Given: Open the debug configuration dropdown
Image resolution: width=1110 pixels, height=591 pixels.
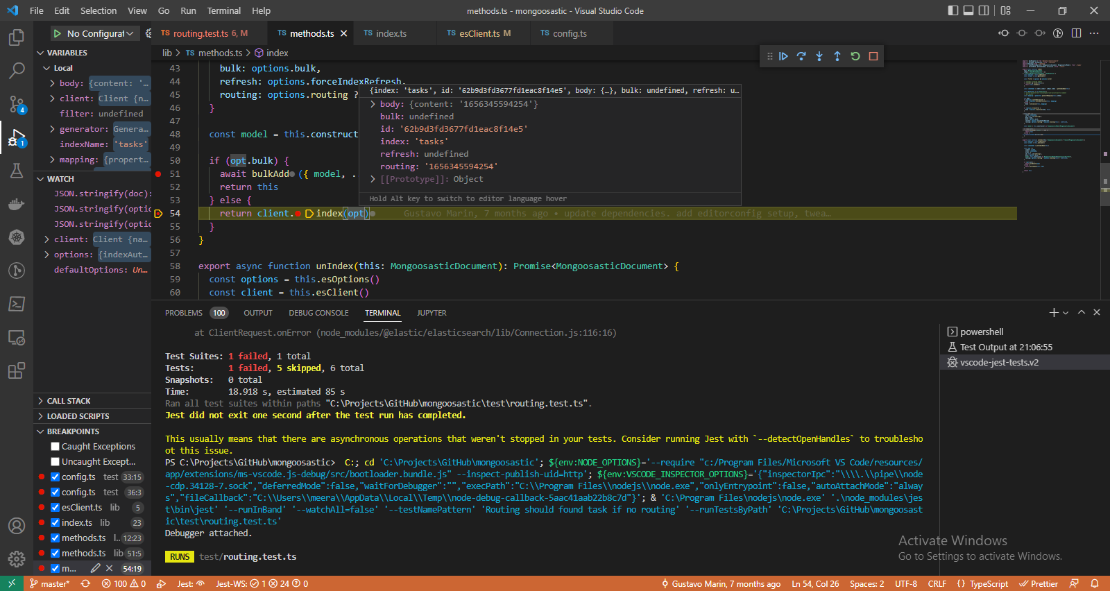Looking at the screenshot, I should pyautogui.click(x=100, y=33).
